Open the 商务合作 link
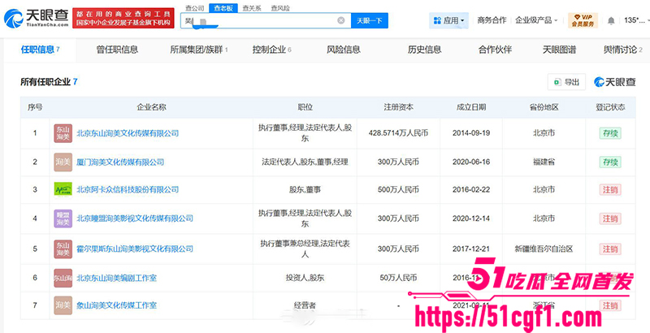The width and height of the screenshot is (650, 333). (x=492, y=19)
